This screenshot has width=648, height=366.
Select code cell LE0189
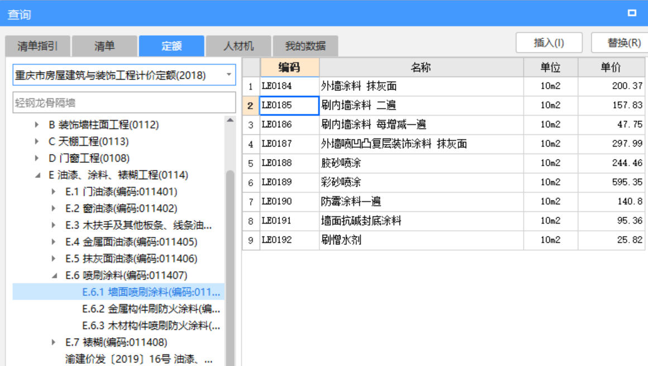pyautogui.click(x=289, y=182)
